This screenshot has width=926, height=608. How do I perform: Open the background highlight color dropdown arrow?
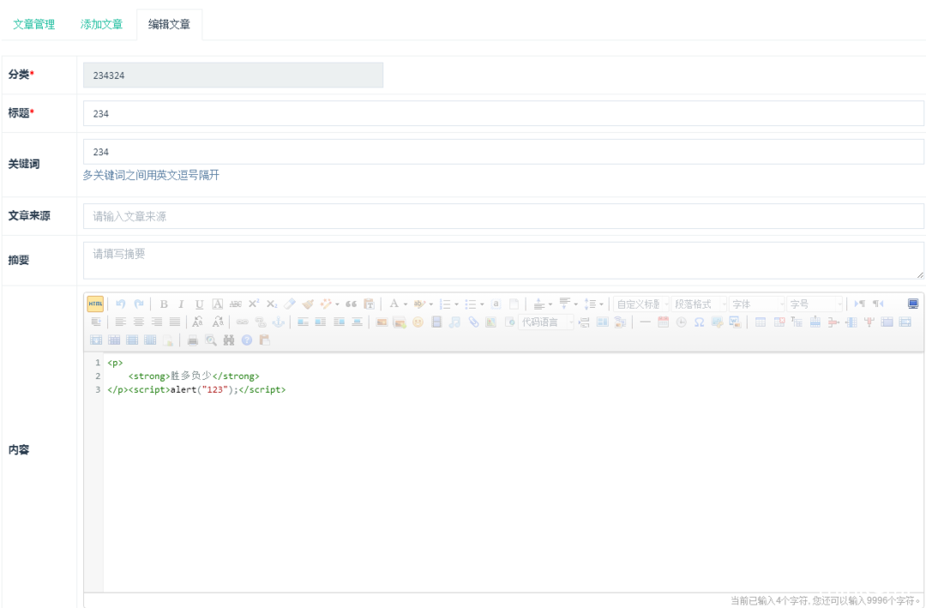pyautogui.click(x=431, y=304)
